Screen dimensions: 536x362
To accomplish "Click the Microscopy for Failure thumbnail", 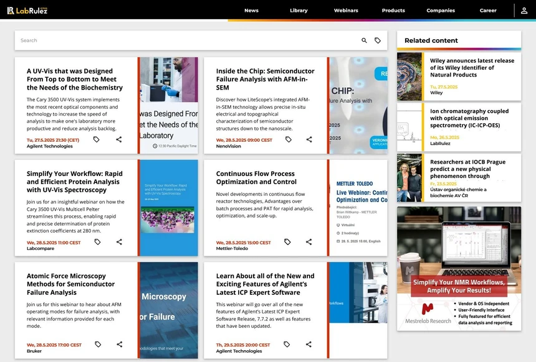I will point(169,310).
